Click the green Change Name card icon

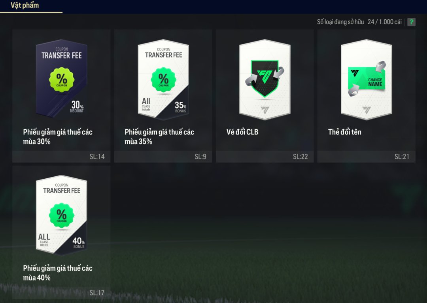367,79
